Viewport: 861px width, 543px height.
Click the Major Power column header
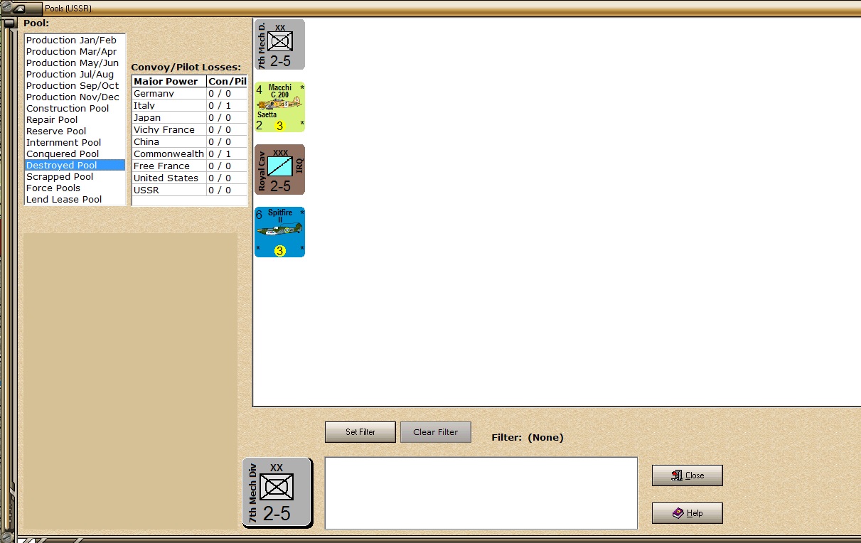[x=169, y=82]
